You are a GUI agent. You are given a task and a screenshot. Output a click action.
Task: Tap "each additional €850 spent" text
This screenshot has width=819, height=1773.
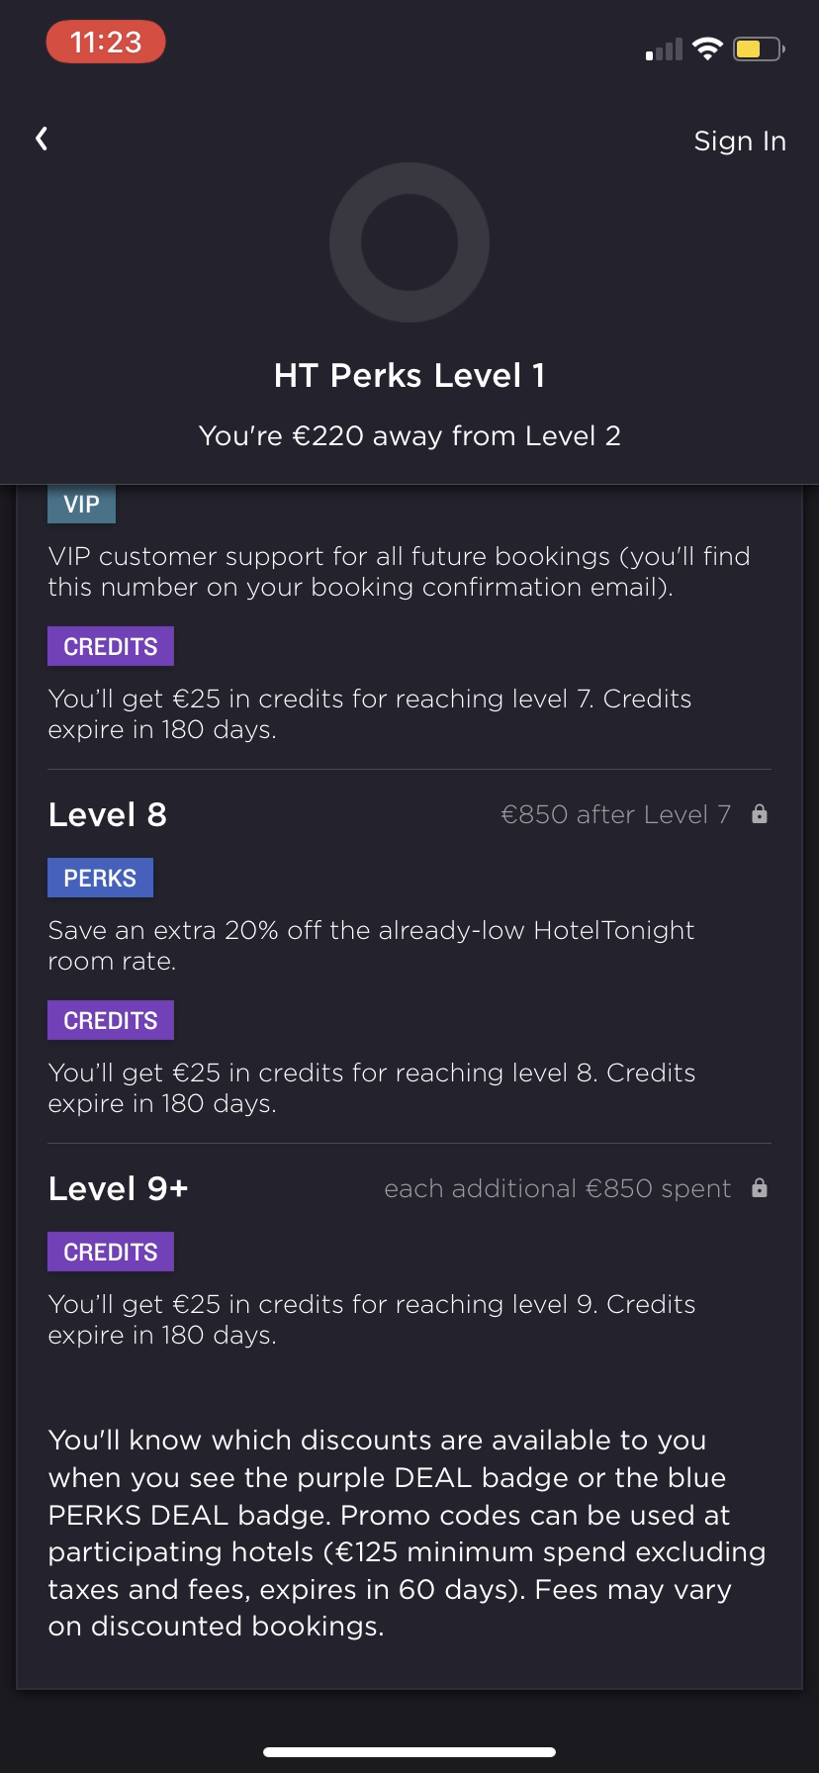click(558, 1189)
